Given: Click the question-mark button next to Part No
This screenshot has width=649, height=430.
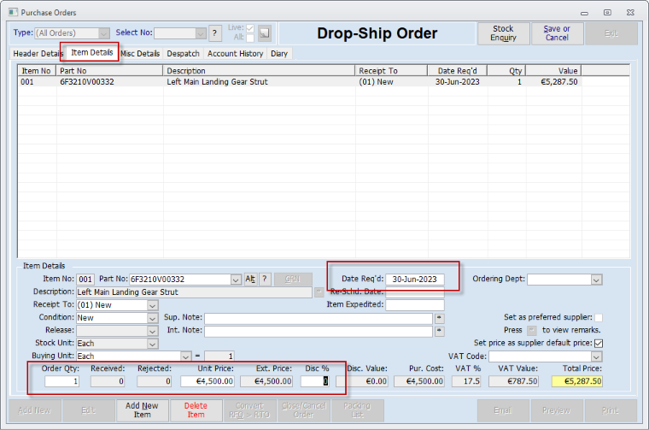Looking at the screenshot, I should click(265, 280).
